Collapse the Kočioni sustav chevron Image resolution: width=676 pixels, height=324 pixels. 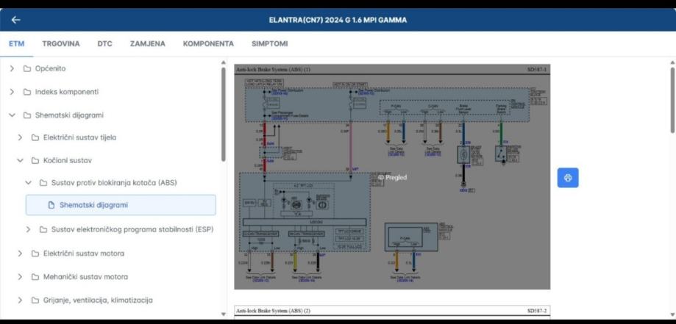20,160
